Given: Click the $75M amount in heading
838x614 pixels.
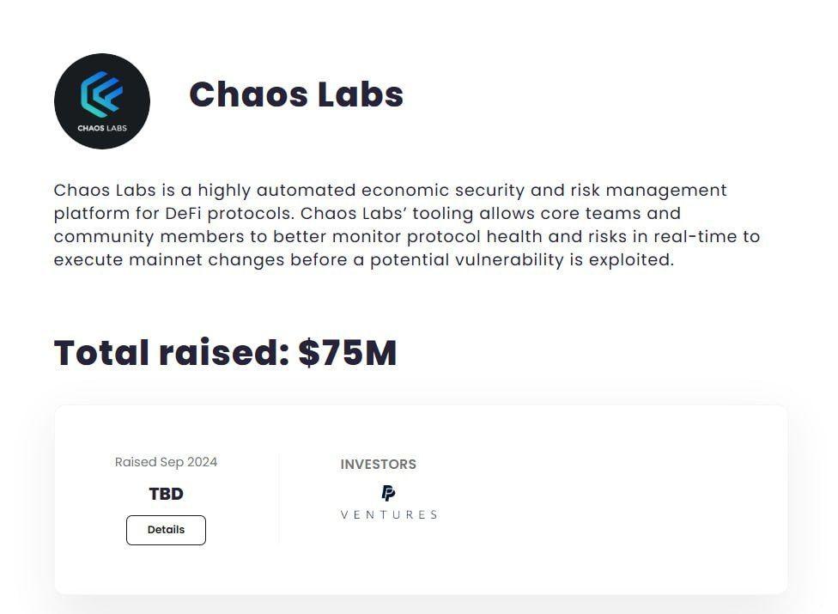Looking at the screenshot, I should [x=348, y=353].
